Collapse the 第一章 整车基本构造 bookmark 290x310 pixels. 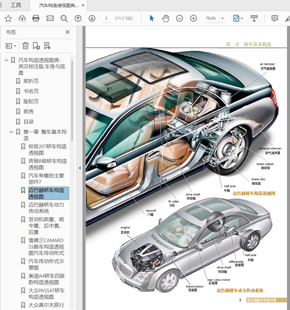(x=11, y=132)
